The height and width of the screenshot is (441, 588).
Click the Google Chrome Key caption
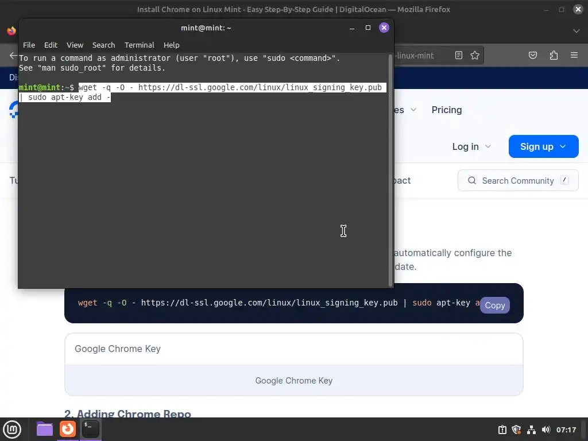point(293,381)
